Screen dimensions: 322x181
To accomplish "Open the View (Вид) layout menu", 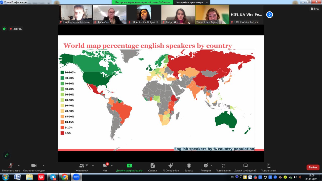I will click(x=314, y=9).
